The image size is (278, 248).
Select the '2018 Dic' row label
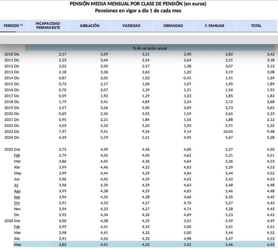(12, 102)
